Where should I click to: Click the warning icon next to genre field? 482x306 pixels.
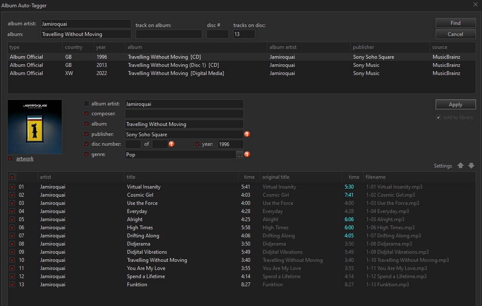247,154
